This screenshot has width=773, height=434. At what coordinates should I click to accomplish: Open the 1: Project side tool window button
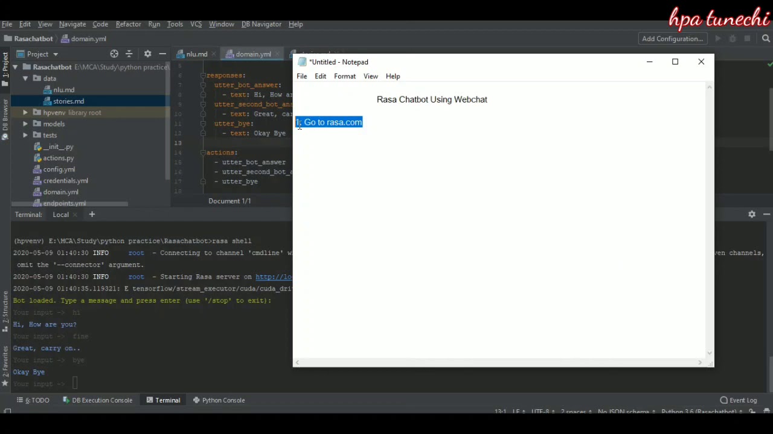coord(5,69)
